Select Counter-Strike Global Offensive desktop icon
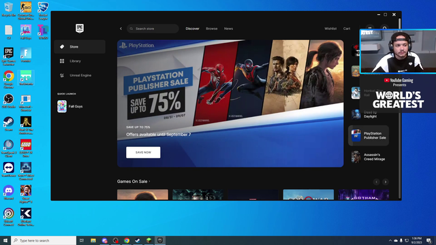The image size is (436, 245). [x=26, y=11]
